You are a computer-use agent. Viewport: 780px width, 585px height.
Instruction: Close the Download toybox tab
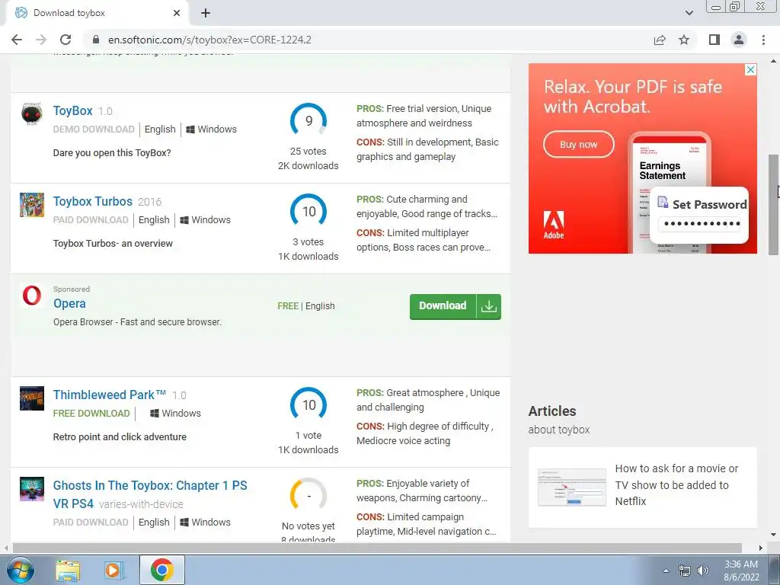(x=177, y=13)
